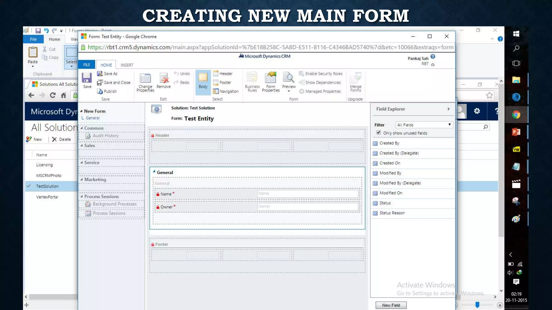Open taskbar search magnifier
The image size is (552, 310).
coord(516,48)
